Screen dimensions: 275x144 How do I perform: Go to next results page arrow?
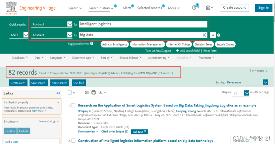tap(267, 71)
